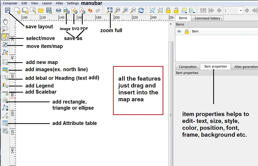This screenshot has width=258, height=166.
Task: Click the Add image tool
Action: pos(5,70)
